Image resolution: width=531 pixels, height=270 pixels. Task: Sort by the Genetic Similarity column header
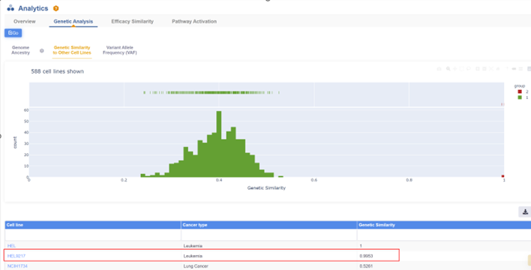coord(444,225)
